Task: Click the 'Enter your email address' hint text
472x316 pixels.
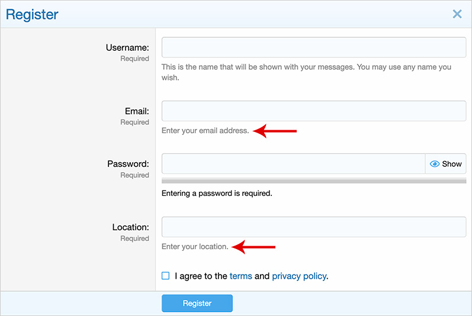Action: 205,131
